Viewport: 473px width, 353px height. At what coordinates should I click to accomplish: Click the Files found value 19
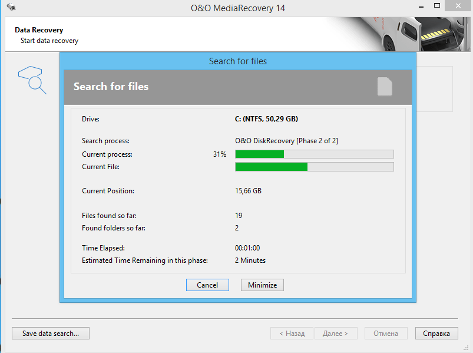(239, 216)
